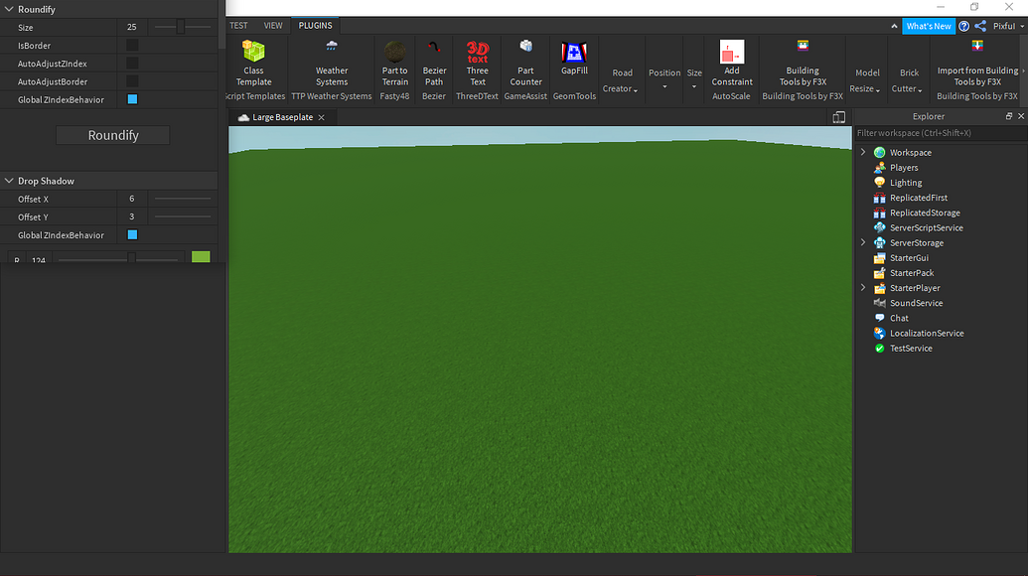Select ServerScriptService in the Explorer
This screenshot has height=576, width=1028.
click(x=927, y=228)
